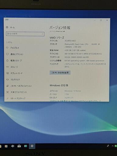This screenshot has height=156, width=117.
Task: Open マルチタスク settings
Action: click(x=15, y=80)
